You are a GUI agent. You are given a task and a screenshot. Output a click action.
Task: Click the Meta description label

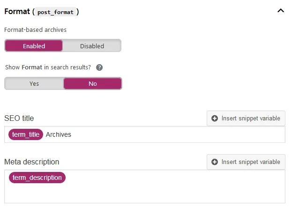[x=32, y=162]
